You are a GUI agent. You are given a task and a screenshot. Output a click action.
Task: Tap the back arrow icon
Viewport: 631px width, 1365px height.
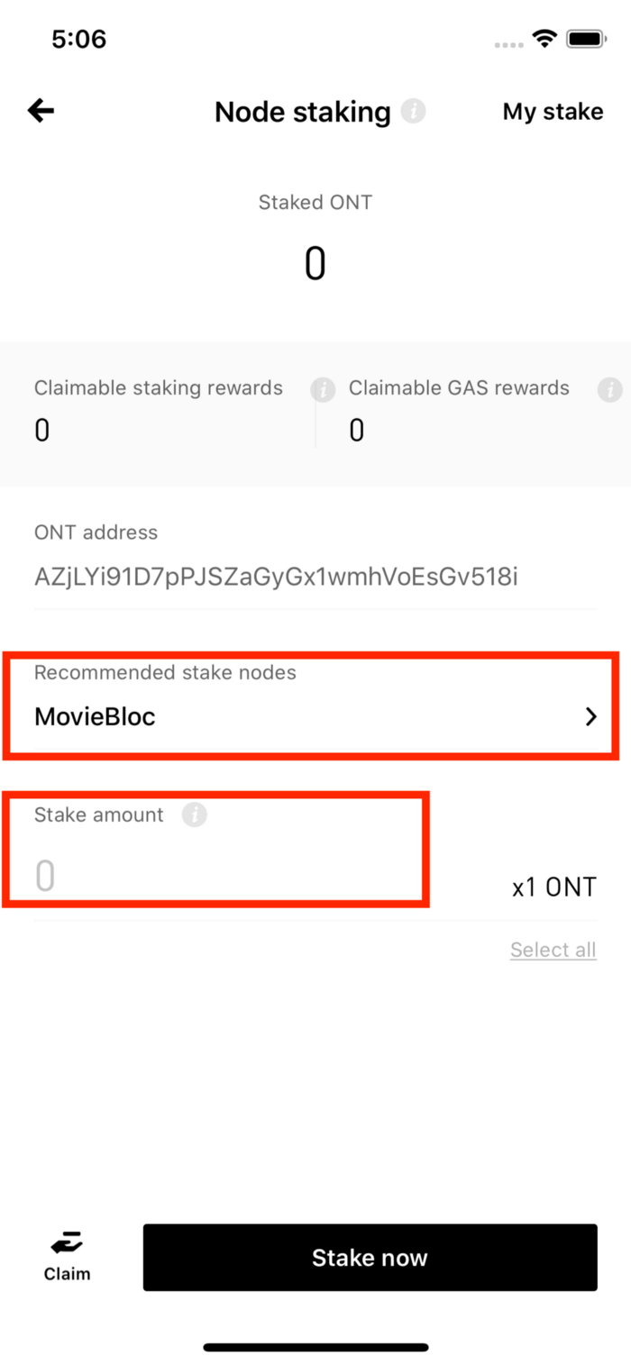click(x=41, y=111)
